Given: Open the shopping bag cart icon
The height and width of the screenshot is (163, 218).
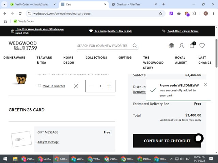Looking at the screenshot, I should 192,45.
